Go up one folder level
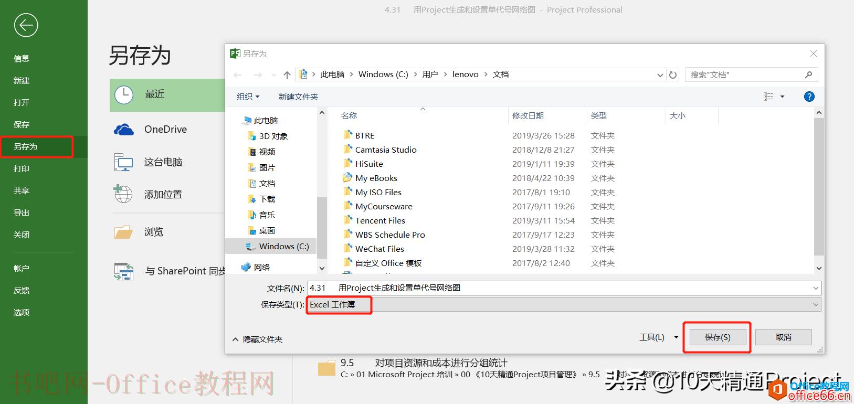The height and width of the screenshot is (404, 854). click(x=287, y=75)
